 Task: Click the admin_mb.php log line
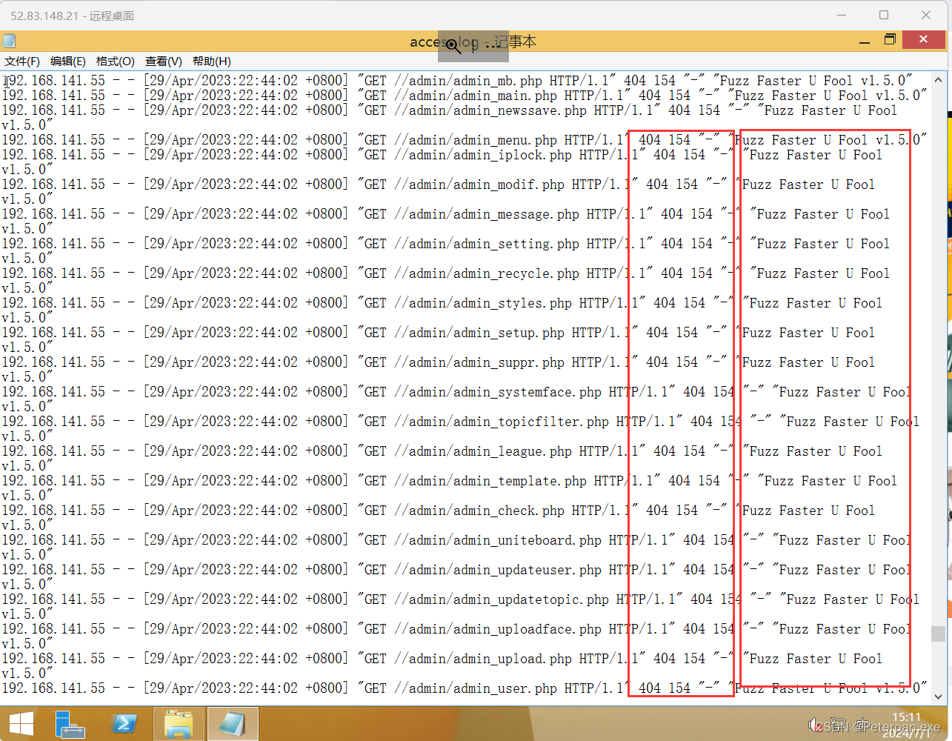(x=457, y=80)
